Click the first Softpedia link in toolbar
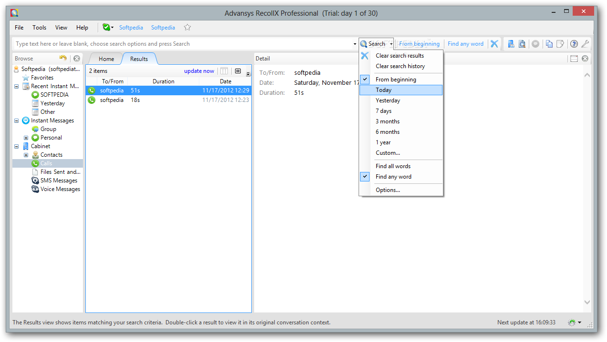Screen dimensions: 607x342 coord(131,28)
